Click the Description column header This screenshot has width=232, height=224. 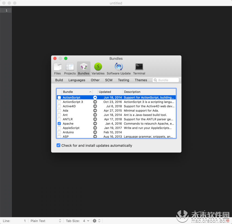coord(149,92)
